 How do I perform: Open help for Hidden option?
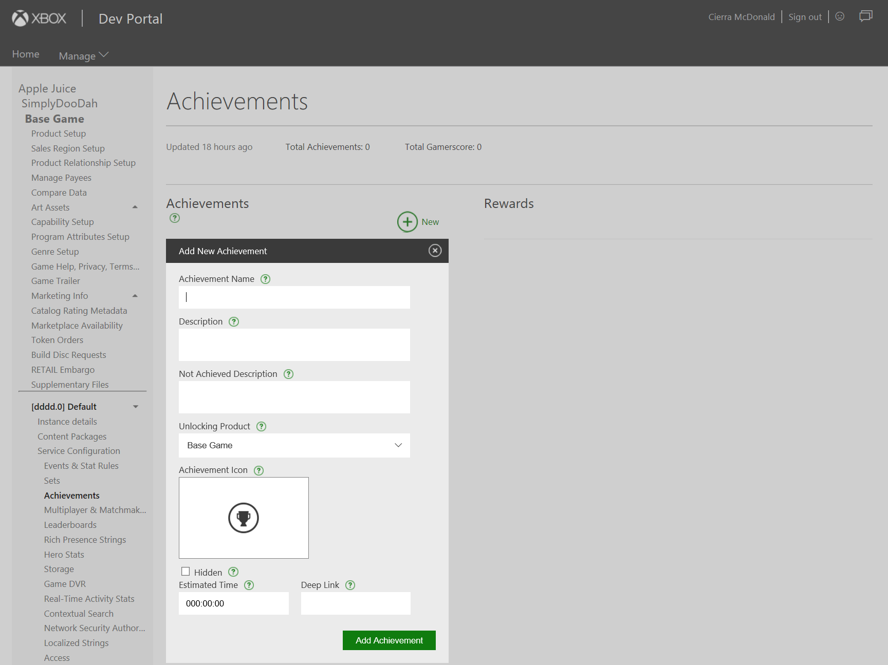click(233, 572)
